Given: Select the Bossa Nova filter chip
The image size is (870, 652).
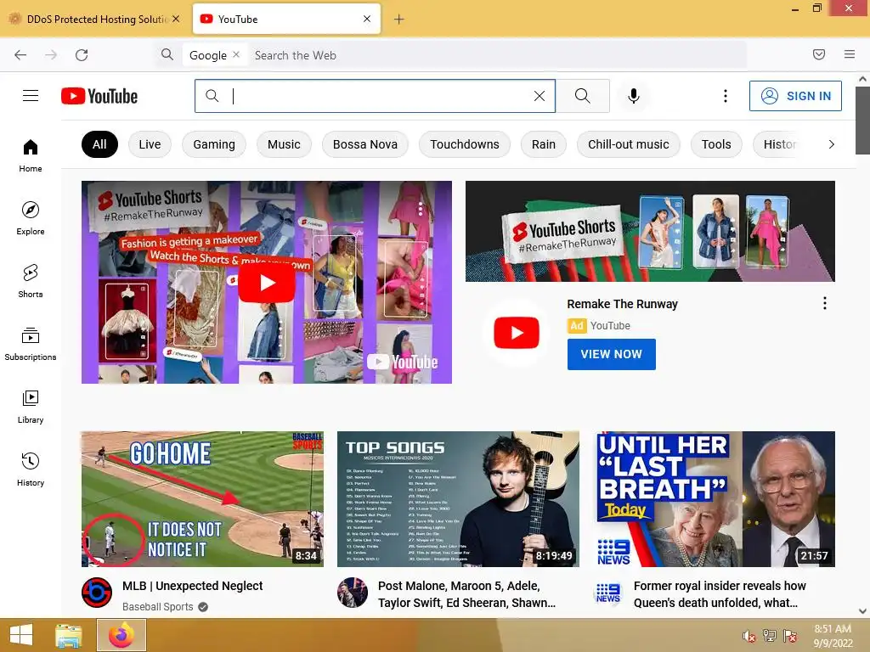Looking at the screenshot, I should tap(365, 144).
